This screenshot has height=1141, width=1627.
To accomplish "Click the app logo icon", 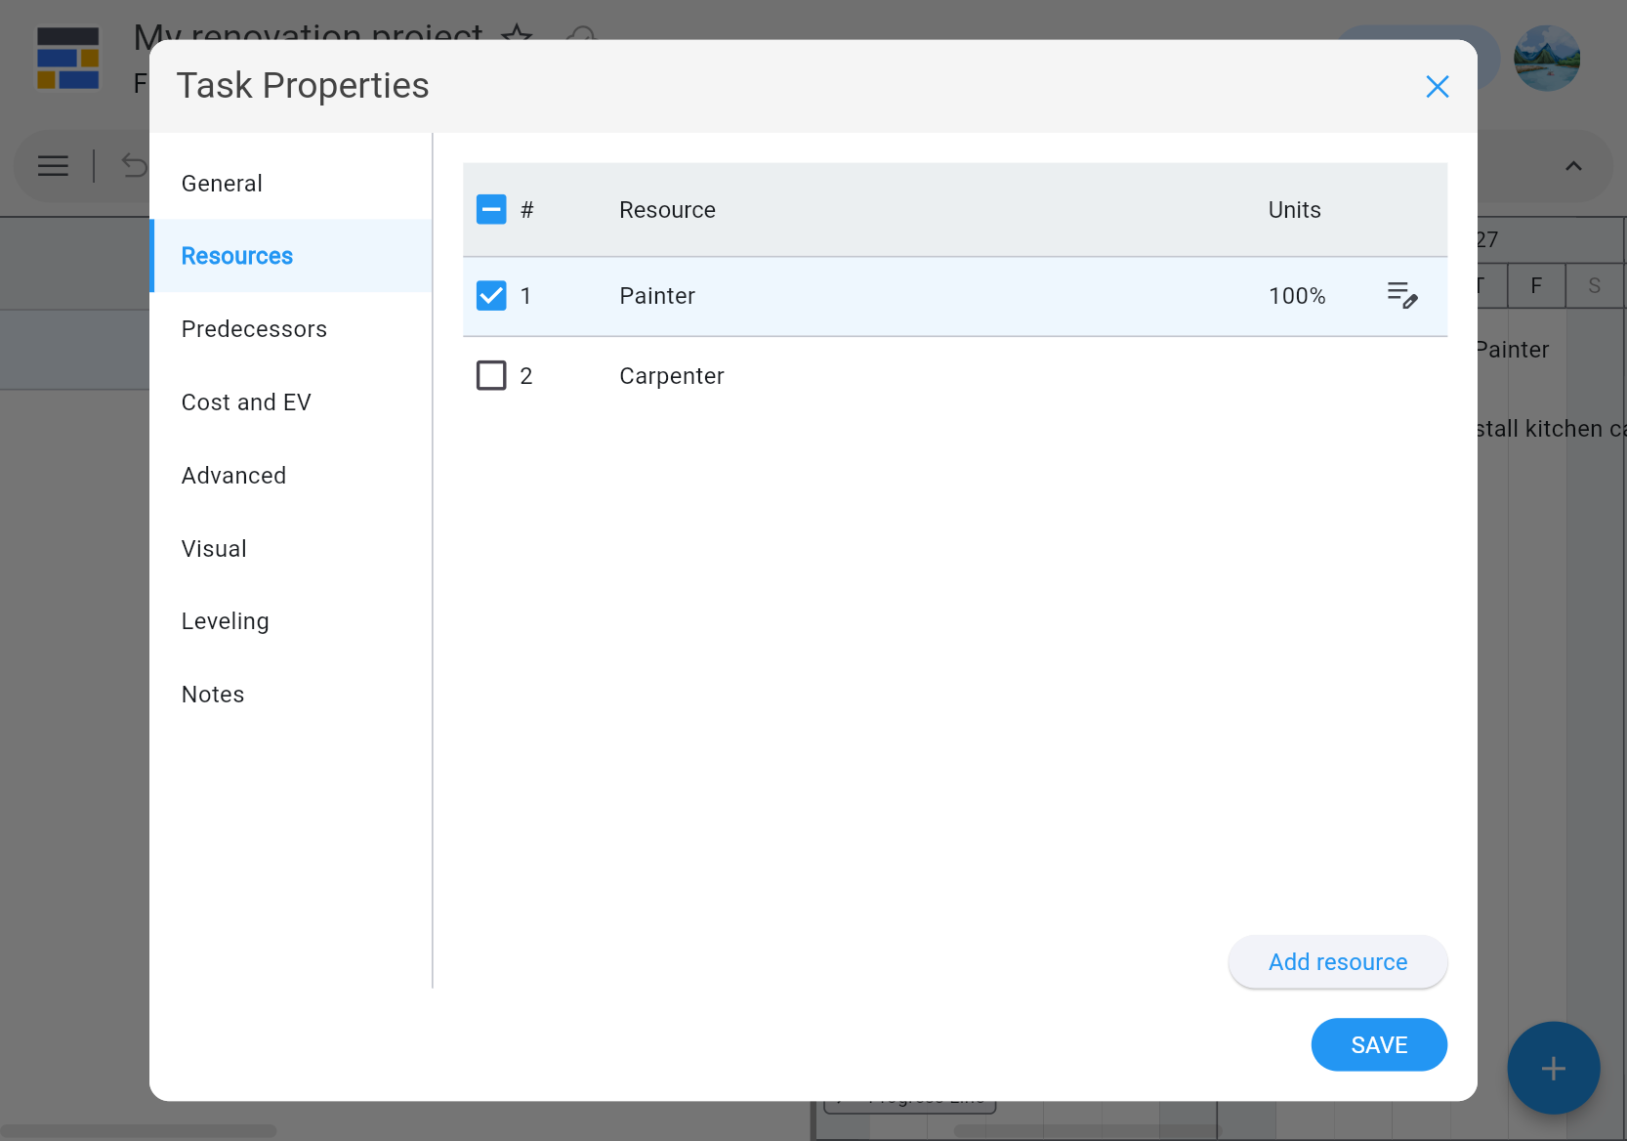I will pyautogui.click(x=67, y=59).
